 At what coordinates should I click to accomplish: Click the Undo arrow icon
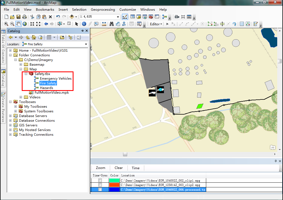[x=58, y=17]
